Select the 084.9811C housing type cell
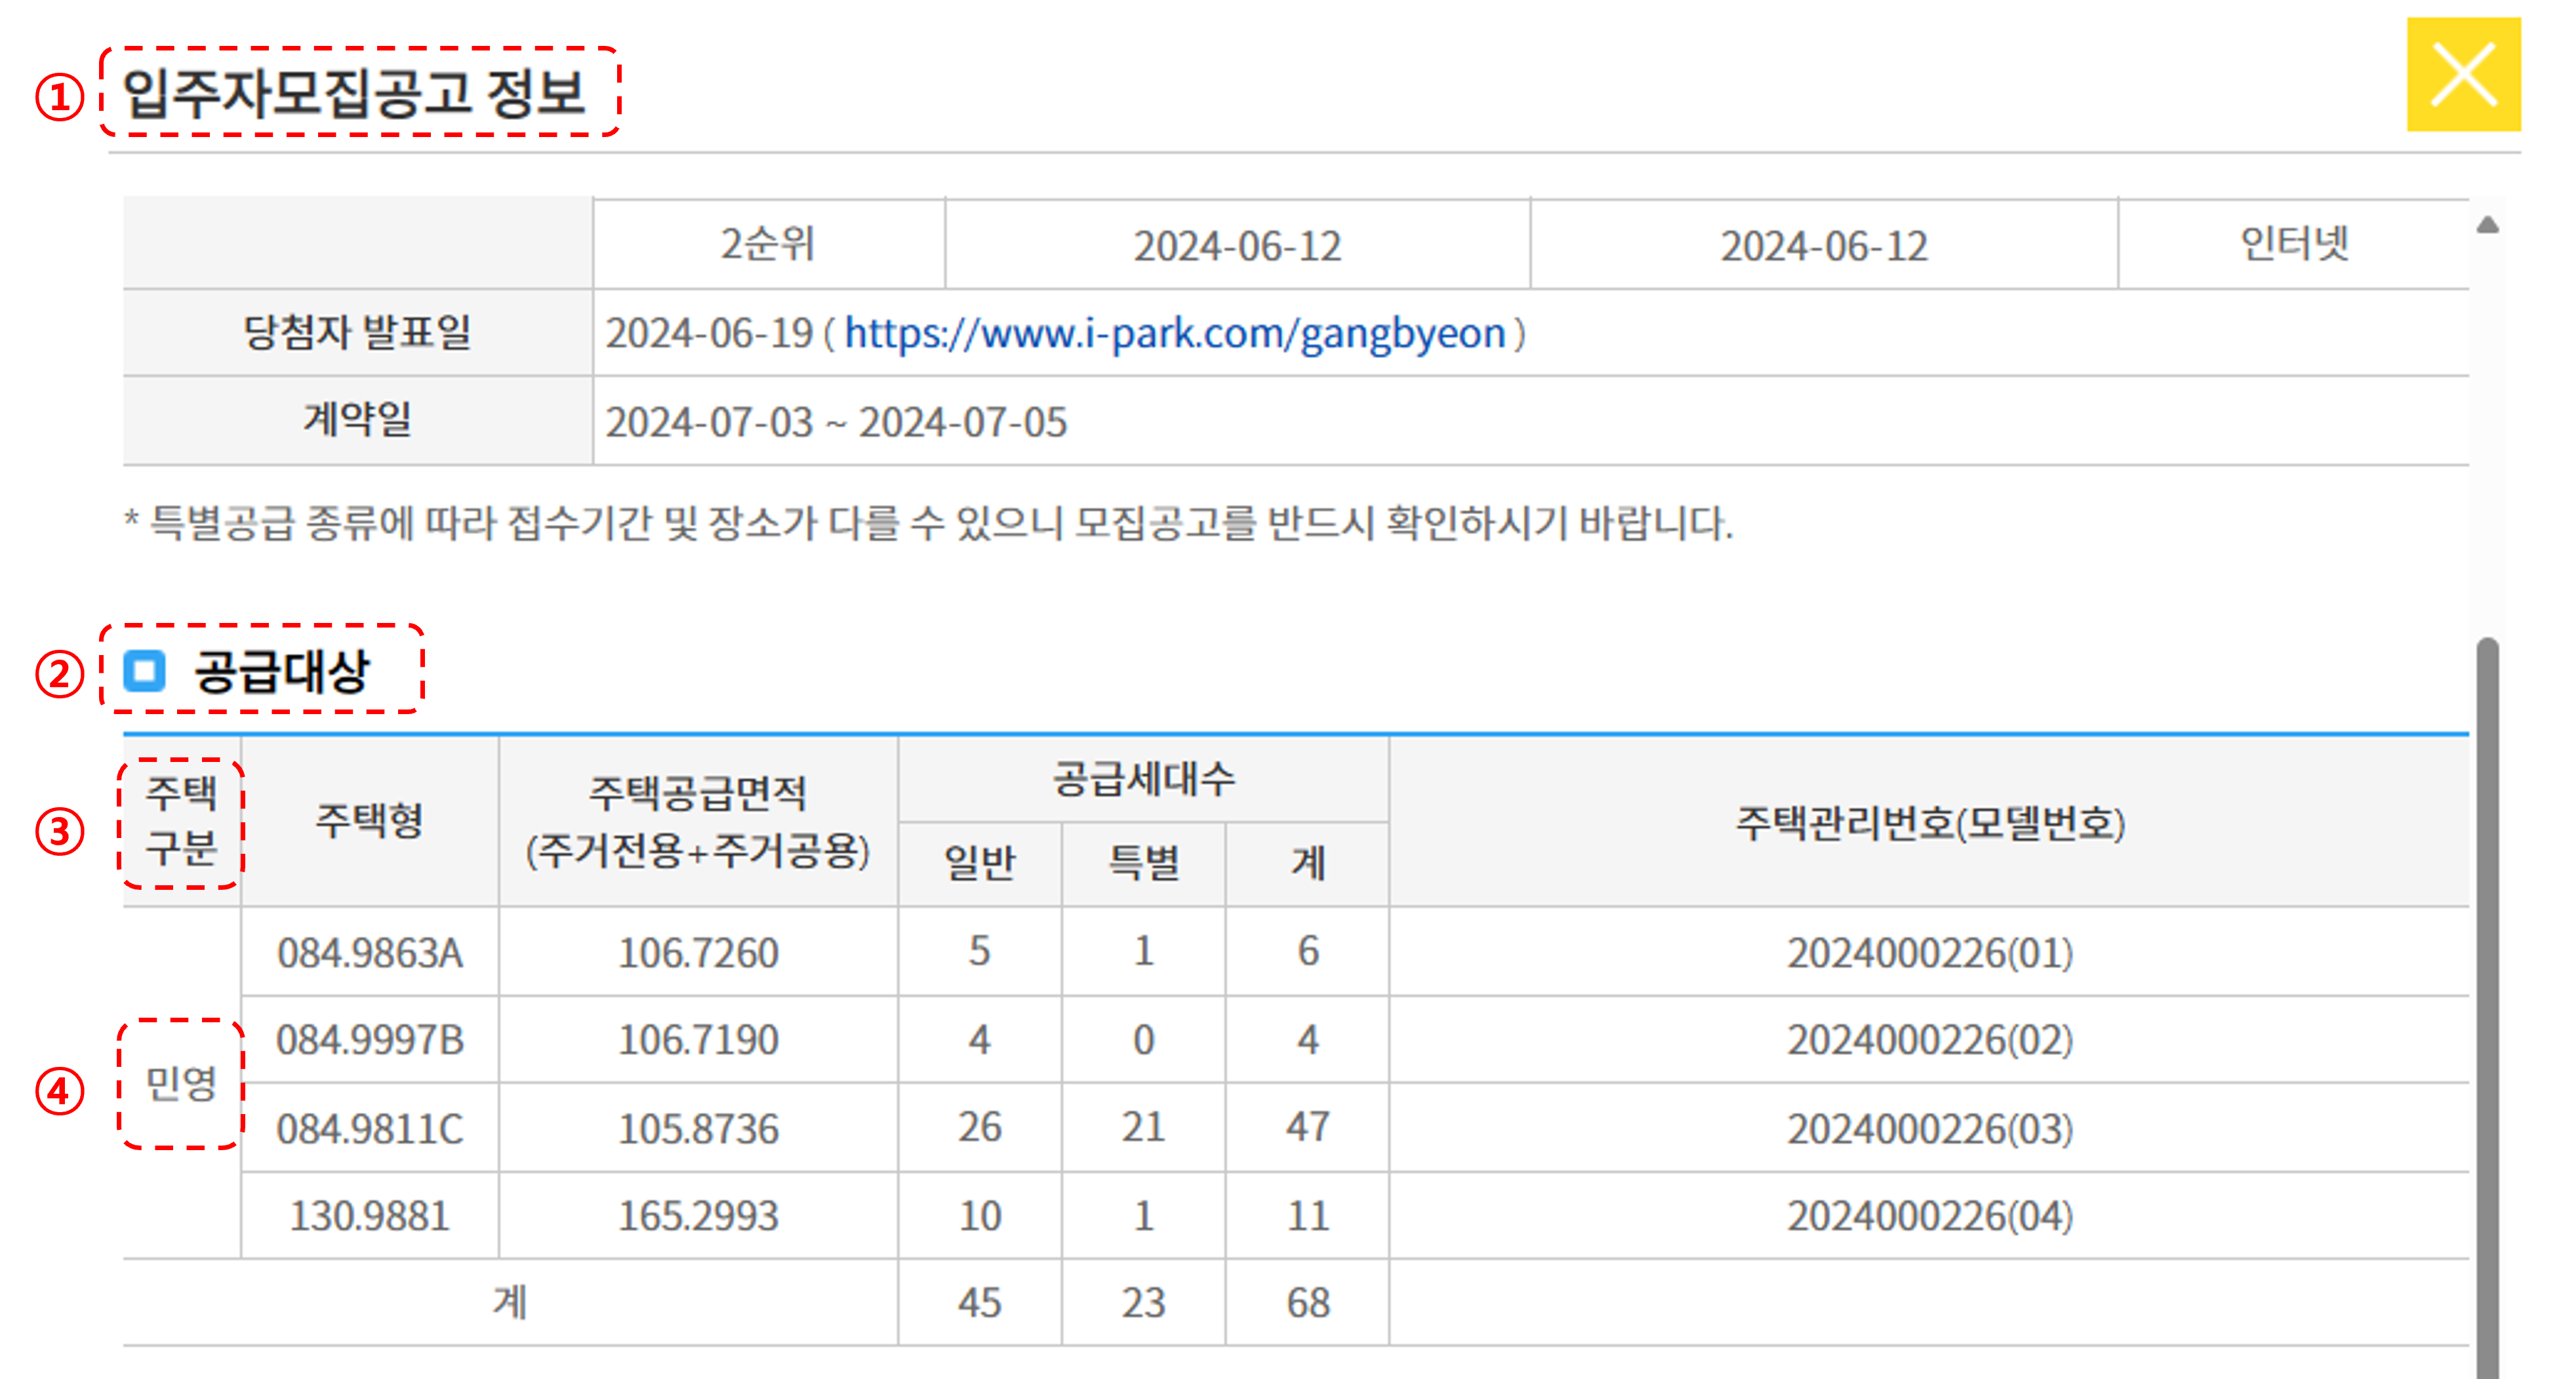Screen dimensions: 2576x1379 369,1129
